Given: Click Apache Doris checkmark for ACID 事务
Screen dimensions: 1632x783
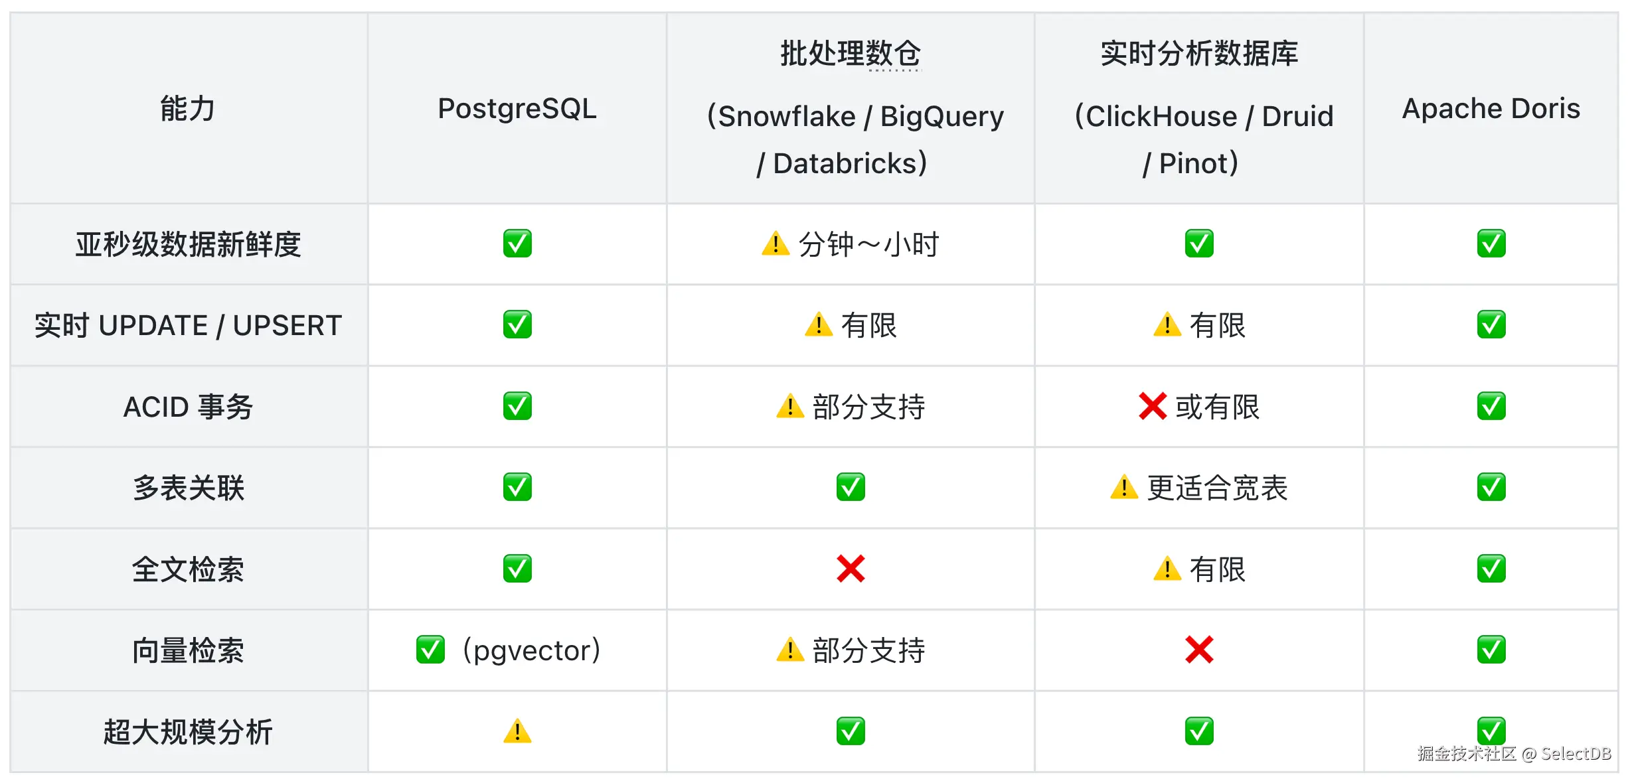Looking at the screenshot, I should (x=1491, y=406).
